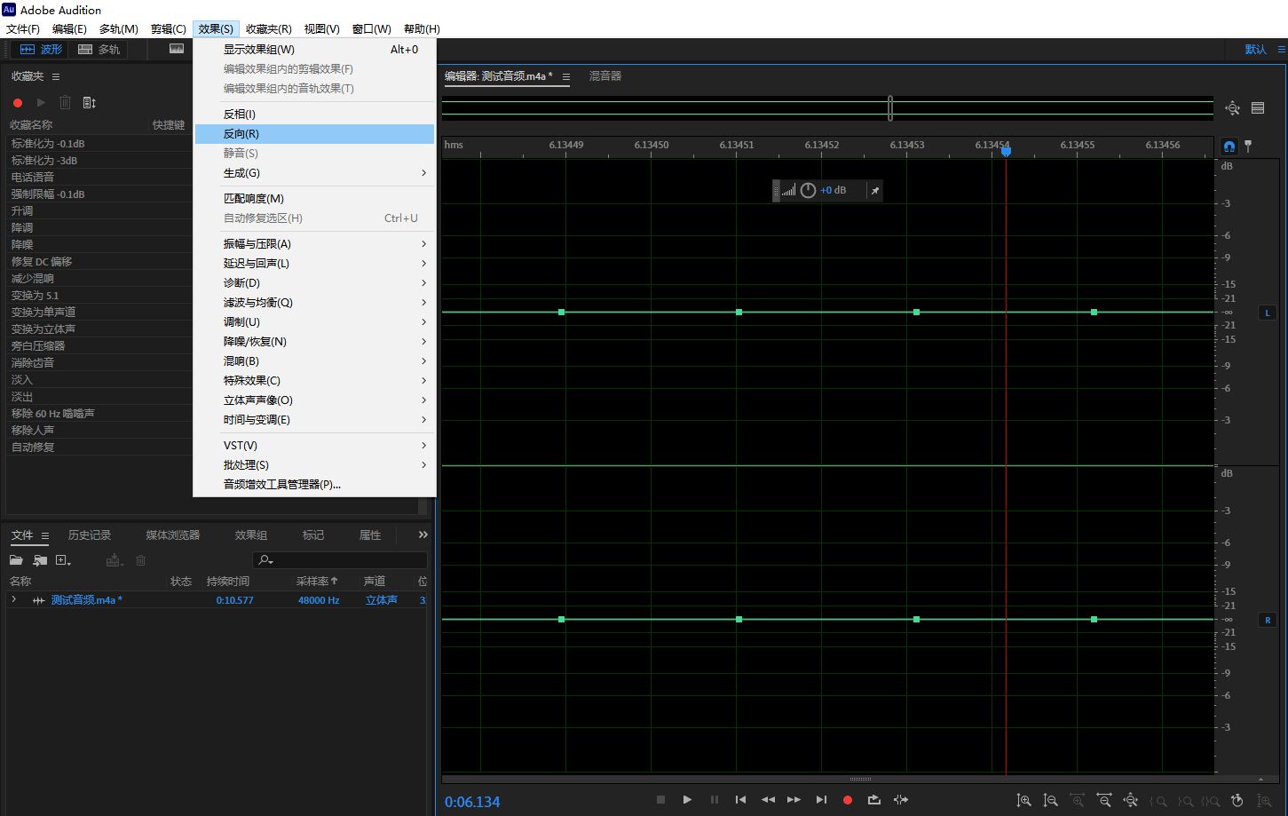Expand VST submenu
Image resolution: width=1288 pixels, height=816 pixels.
click(315, 446)
